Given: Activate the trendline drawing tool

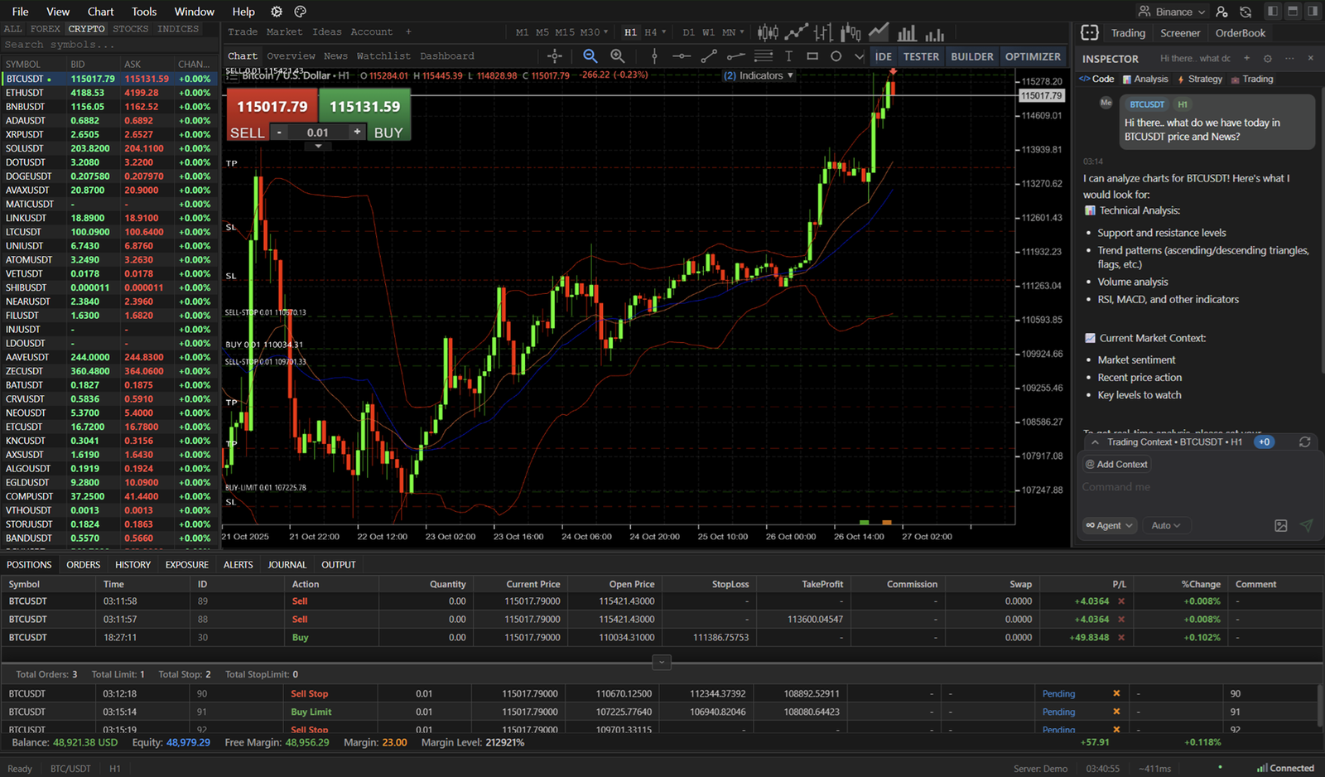Looking at the screenshot, I should [709, 55].
